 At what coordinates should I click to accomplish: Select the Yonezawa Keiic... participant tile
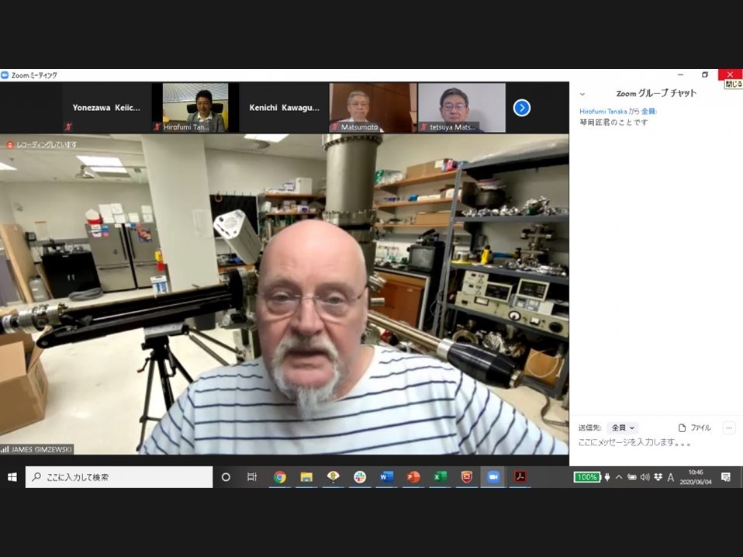(106, 108)
